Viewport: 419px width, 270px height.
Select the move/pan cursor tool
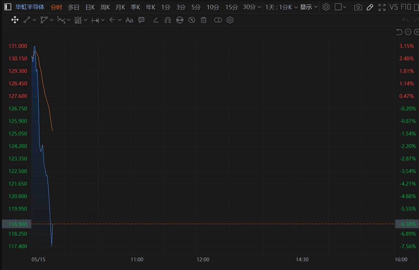click(x=15, y=20)
